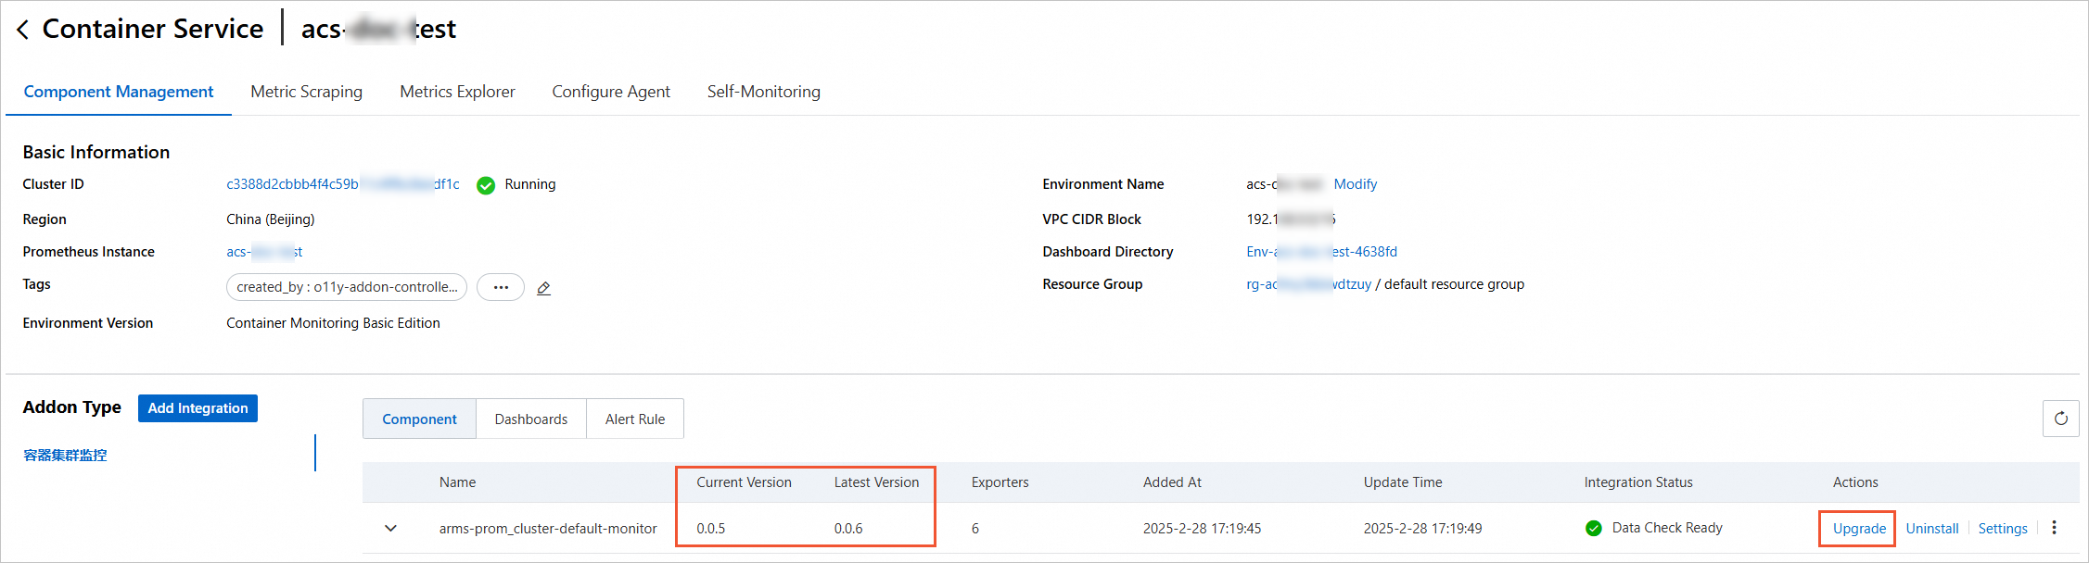Viewport: 2089px width, 563px height.
Task: Click the Container Service title
Action: (x=153, y=29)
